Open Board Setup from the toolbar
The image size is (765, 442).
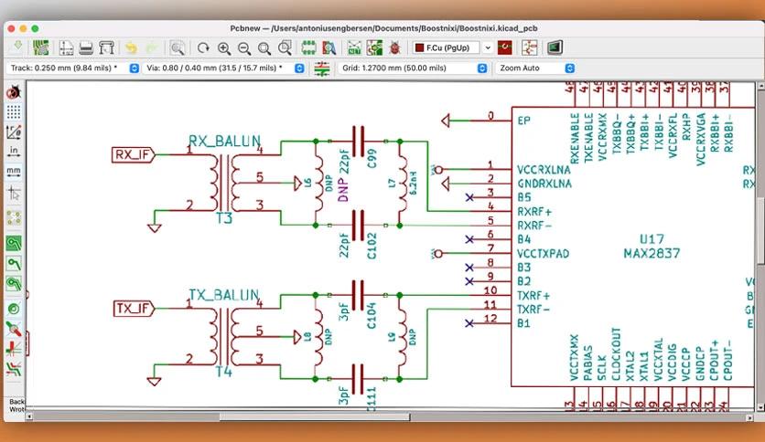click(x=41, y=47)
